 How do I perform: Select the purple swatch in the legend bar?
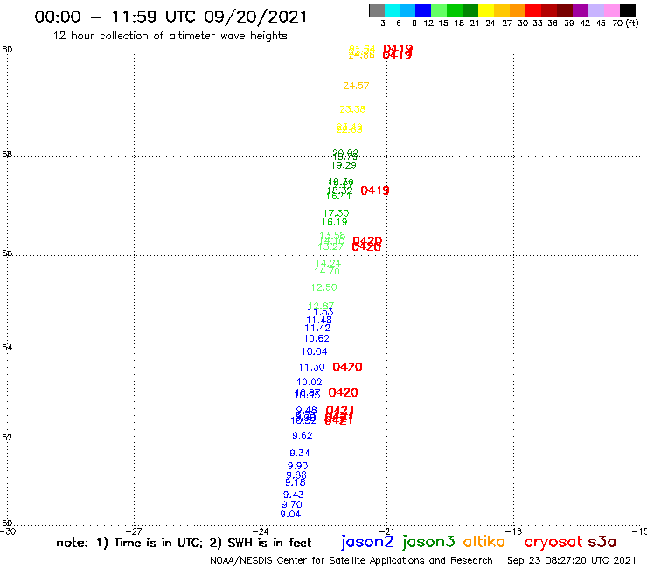point(581,10)
